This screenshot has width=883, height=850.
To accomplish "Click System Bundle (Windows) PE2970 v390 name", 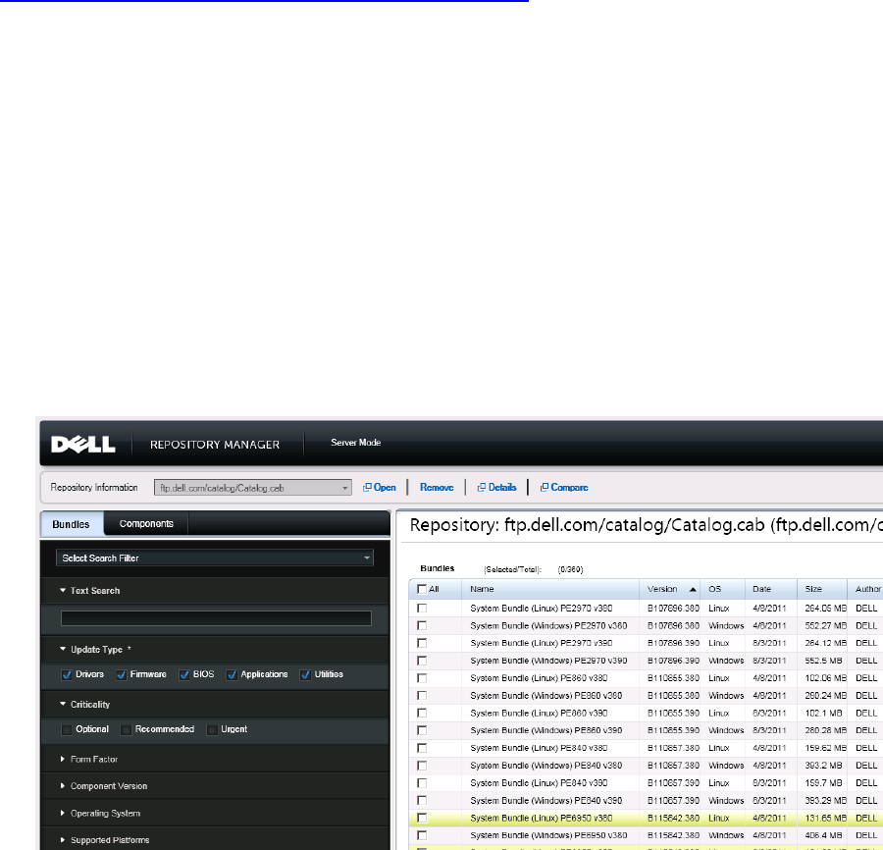I will 548,661.
